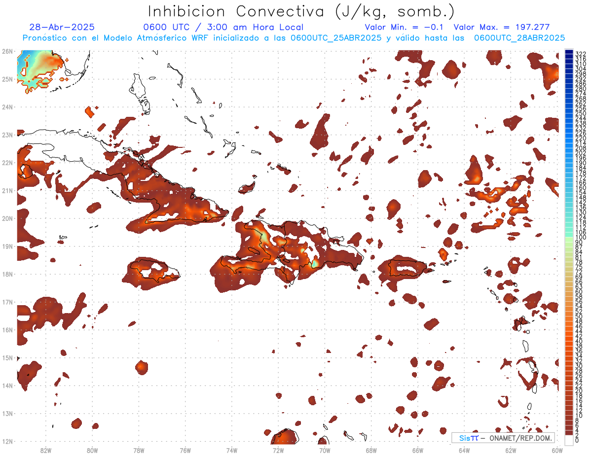The height and width of the screenshot is (457, 592).
Task: Click the '21N' latitude label
Action: pyautogui.click(x=7, y=190)
